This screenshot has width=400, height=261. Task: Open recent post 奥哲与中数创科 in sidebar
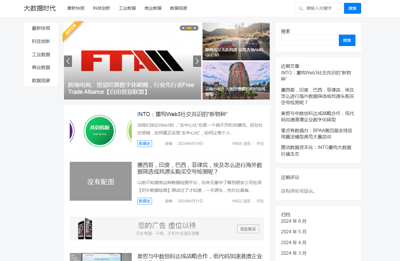coord(317,117)
